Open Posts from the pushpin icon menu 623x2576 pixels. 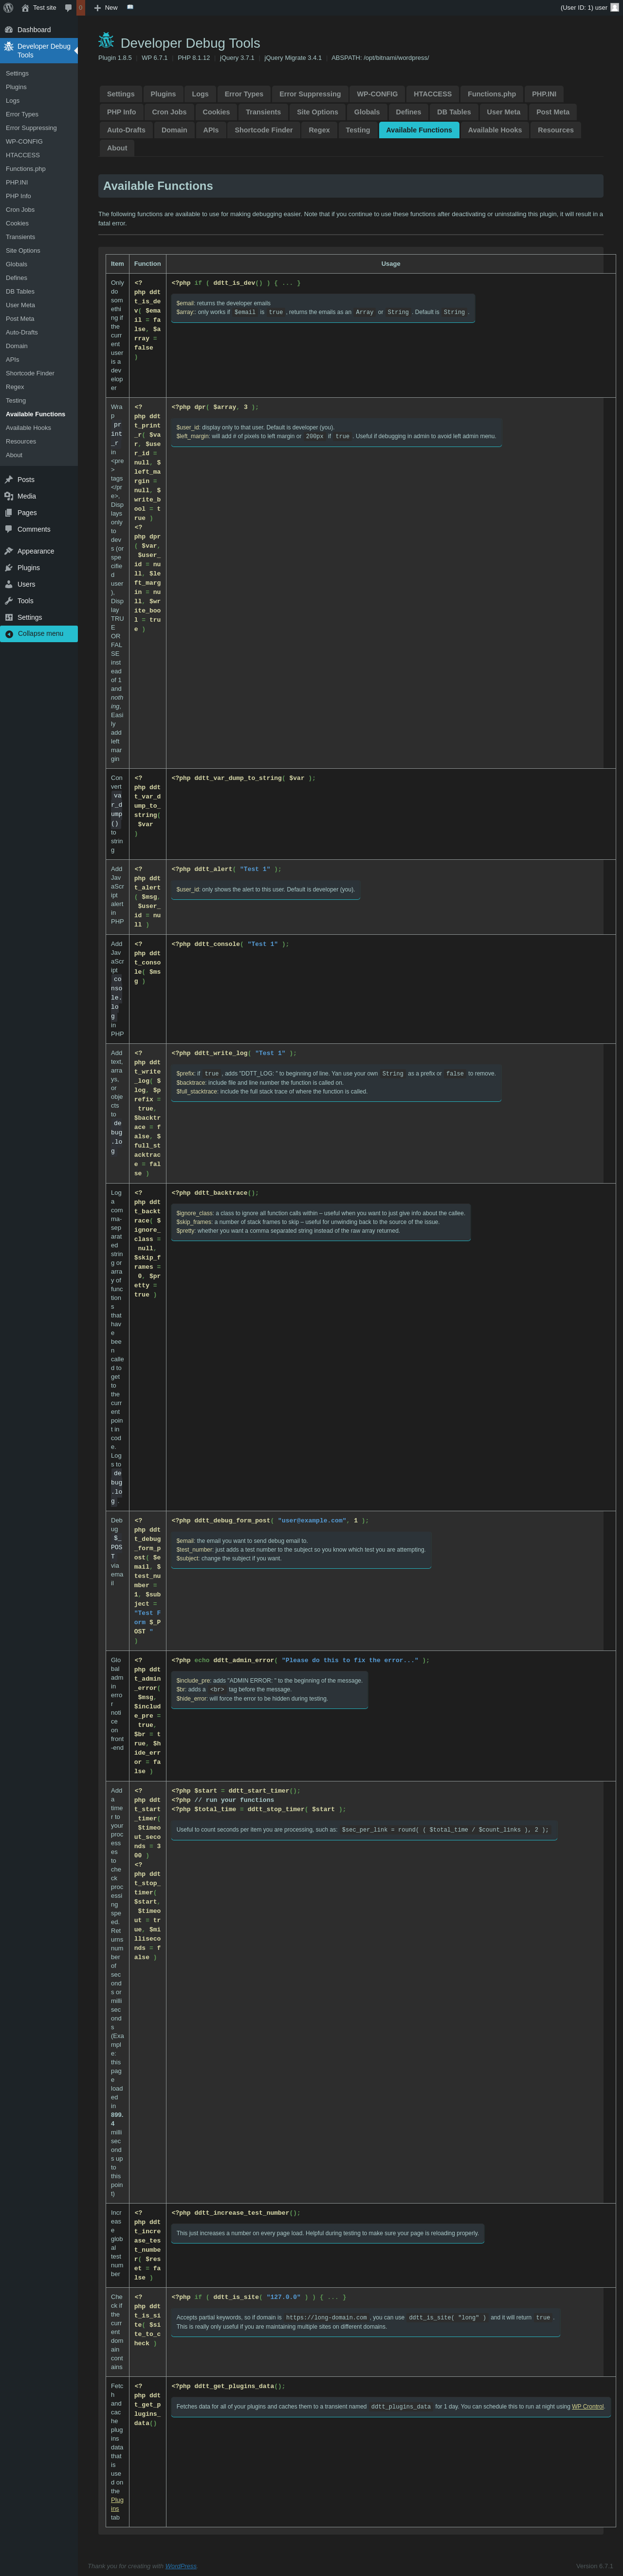[9, 480]
